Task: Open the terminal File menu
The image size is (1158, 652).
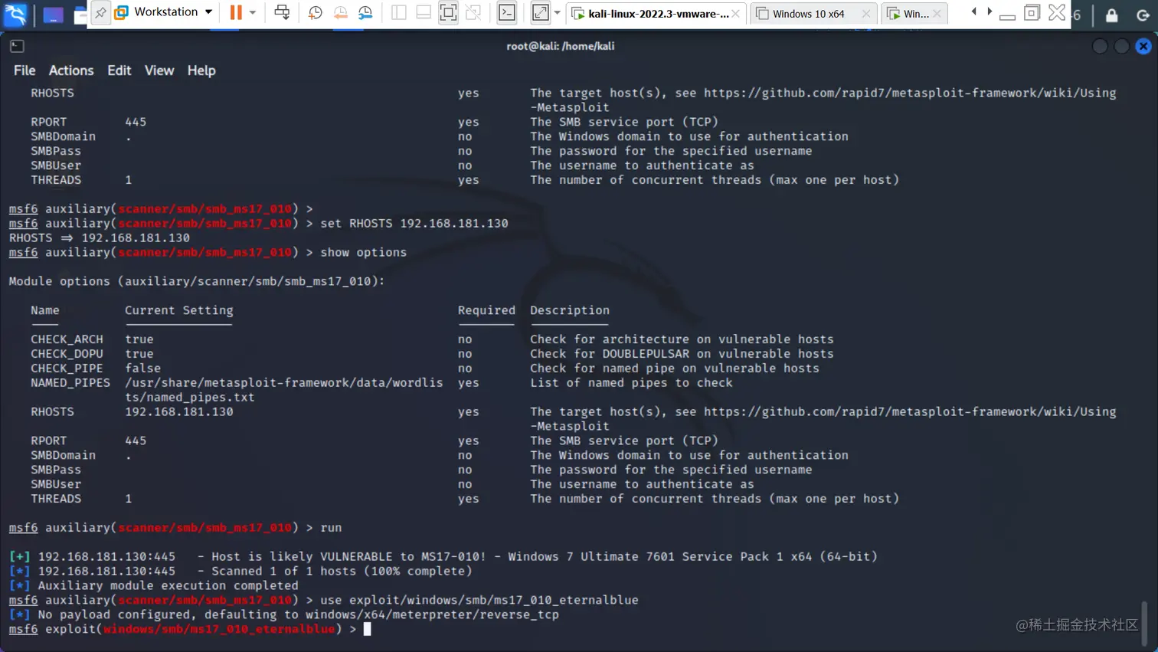Action: pos(25,70)
